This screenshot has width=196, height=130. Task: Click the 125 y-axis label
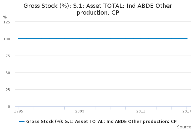tap(7, 22)
